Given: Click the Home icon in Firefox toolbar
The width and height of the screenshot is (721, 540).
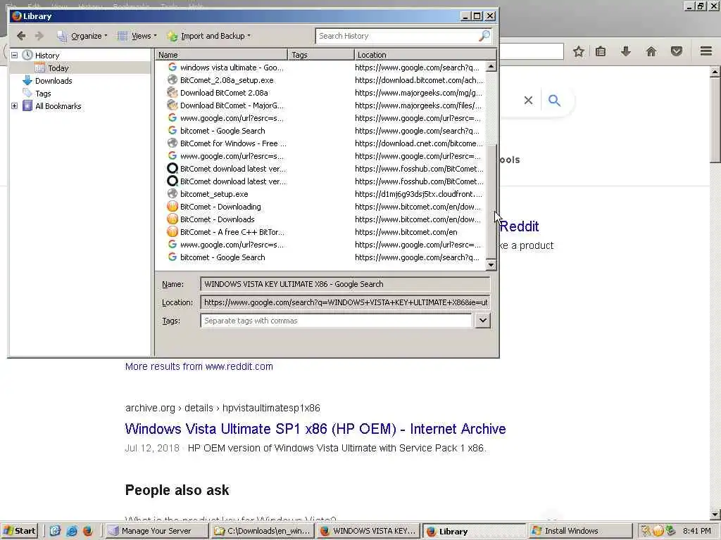Looking at the screenshot, I should click(651, 51).
